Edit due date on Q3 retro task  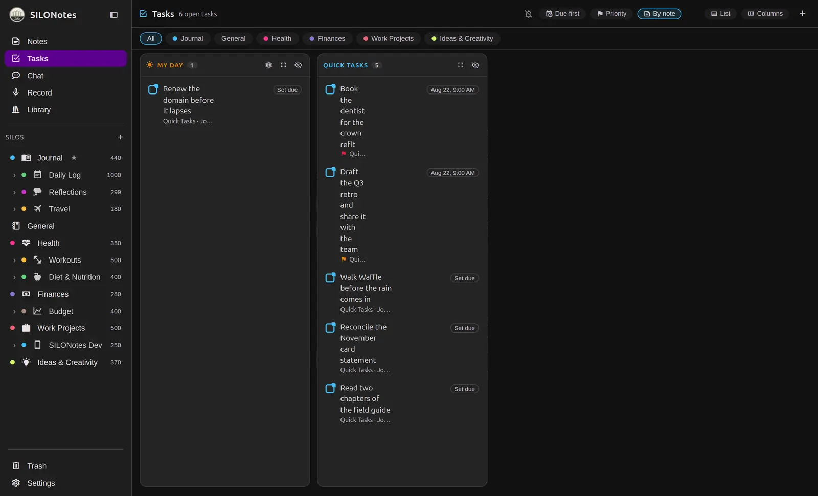(x=452, y=173)
